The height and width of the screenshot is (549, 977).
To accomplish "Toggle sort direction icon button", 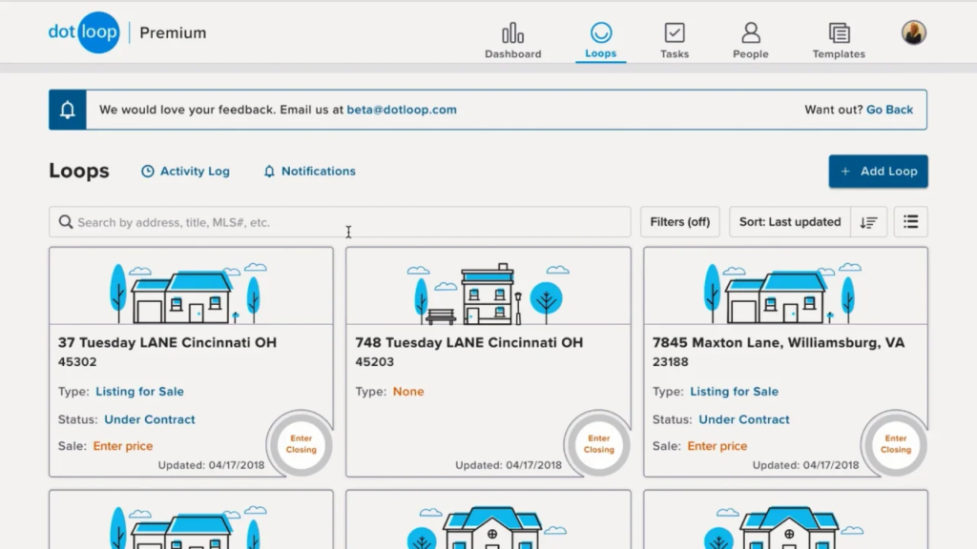I will pyautogui.click(x=868, y=222).
